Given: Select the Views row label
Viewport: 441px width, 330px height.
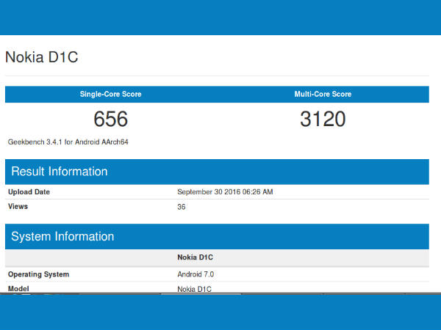Looking at the screenshot, I should click(18, 207).
